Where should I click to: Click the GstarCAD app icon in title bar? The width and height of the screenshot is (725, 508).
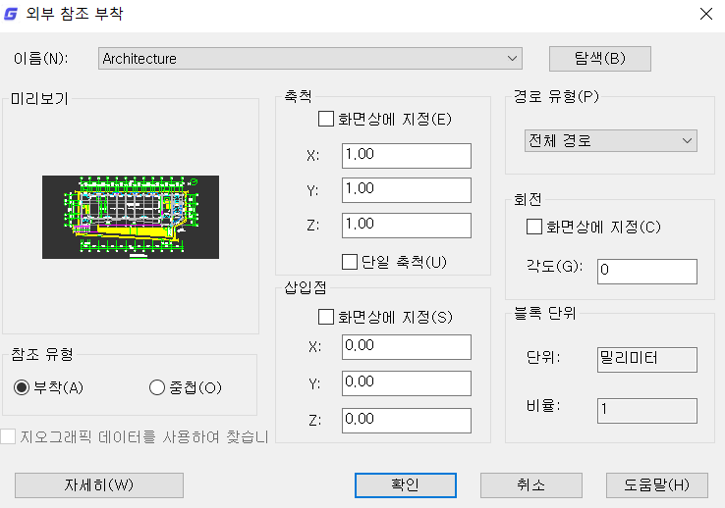click(x=11, y=14)
